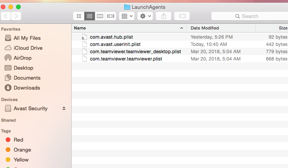Switch to icon view
This screenshot has width=288, height=168.
(x=79, y=16)
